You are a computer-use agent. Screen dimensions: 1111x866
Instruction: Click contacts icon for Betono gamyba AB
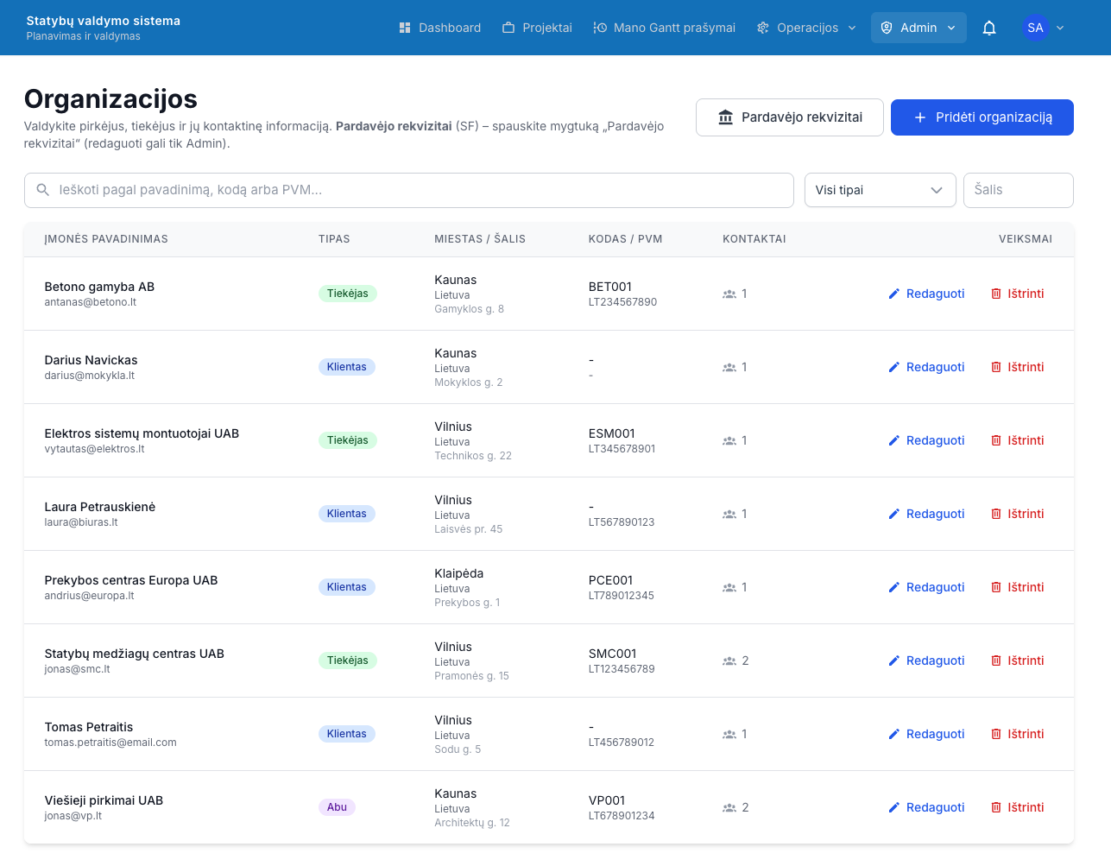click(x=729, y=294)
